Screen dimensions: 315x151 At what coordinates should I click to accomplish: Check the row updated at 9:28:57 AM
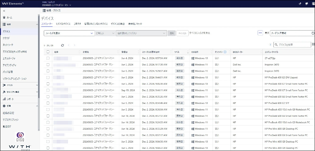48,71
